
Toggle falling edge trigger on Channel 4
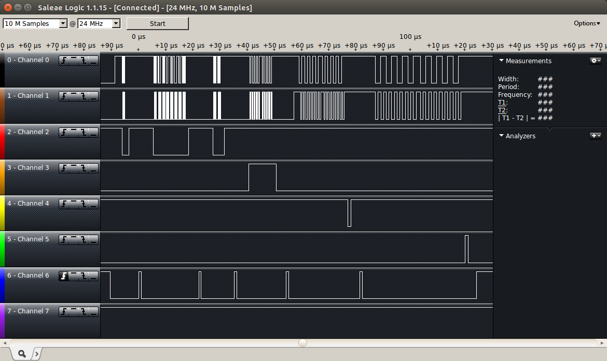[84, 204]
